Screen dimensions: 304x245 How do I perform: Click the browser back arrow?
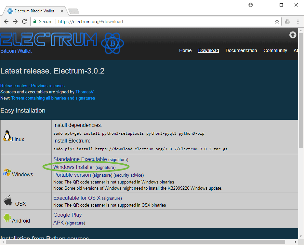pos(6,21)
